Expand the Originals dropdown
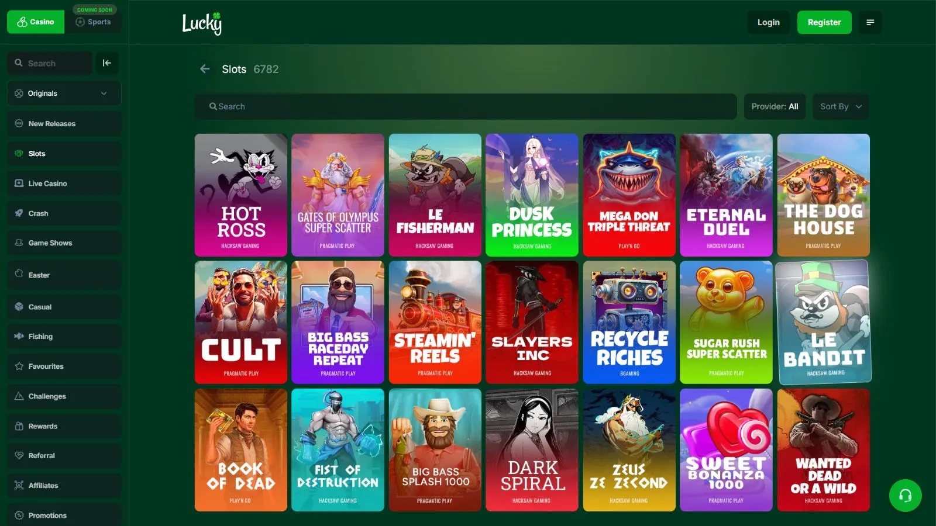936x526 pixels. point(64,94)
